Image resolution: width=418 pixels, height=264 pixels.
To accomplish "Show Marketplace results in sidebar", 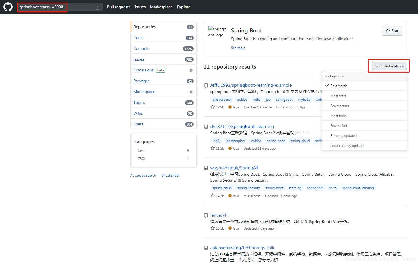I will tap(163, 92).
